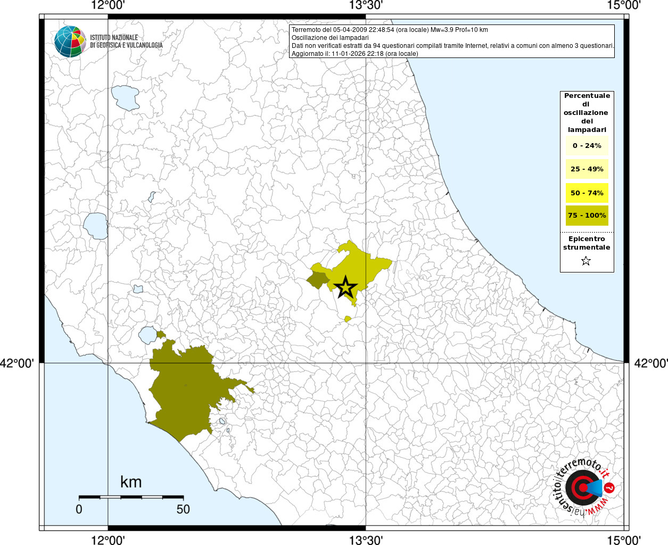
Task: Click the bottom 12°00' longitude label
Action: click(x=108, y=540)
